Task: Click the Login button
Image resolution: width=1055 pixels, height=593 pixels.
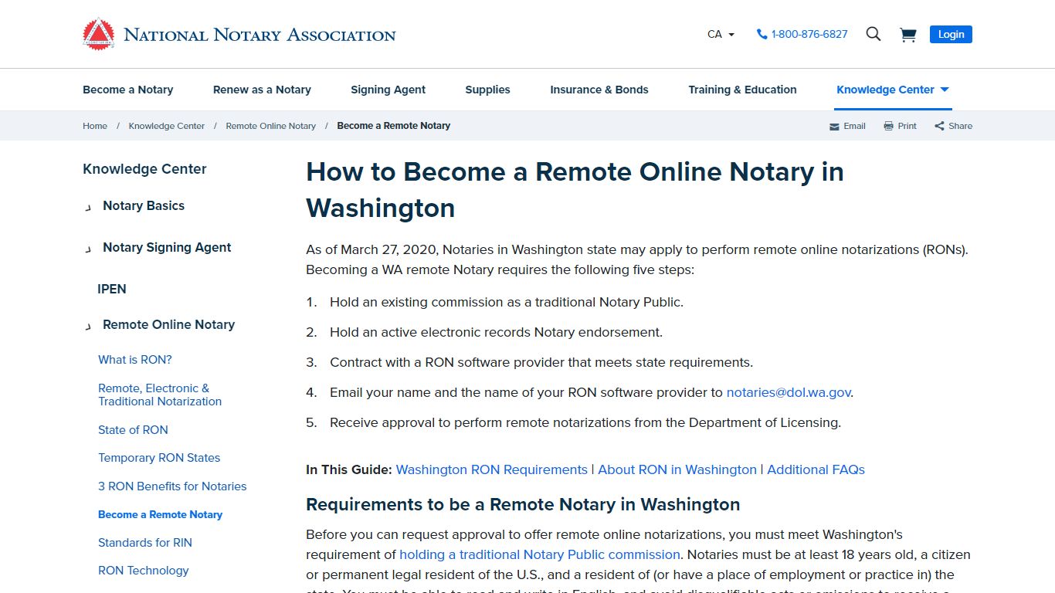Action: coord(951,34)
